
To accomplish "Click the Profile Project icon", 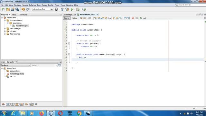I will click(x=84, y=9).
